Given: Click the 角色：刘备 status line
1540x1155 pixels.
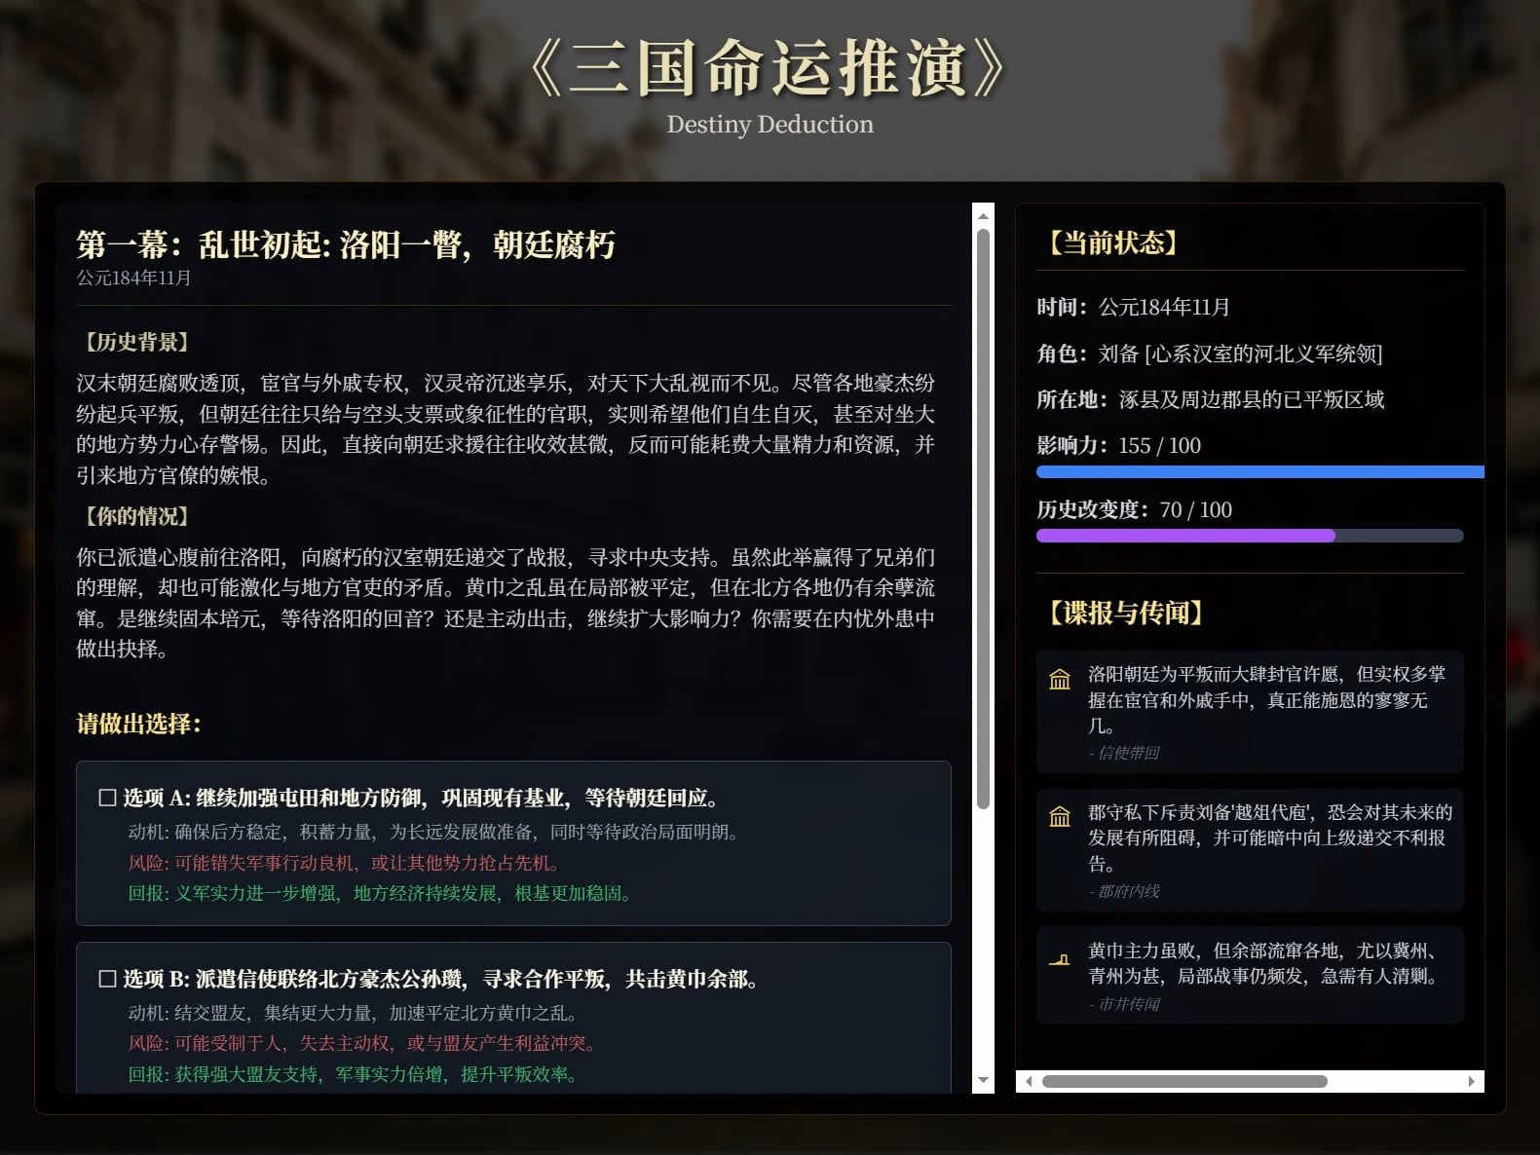Looking at the screenshot, I should [x=1210, y=354].
